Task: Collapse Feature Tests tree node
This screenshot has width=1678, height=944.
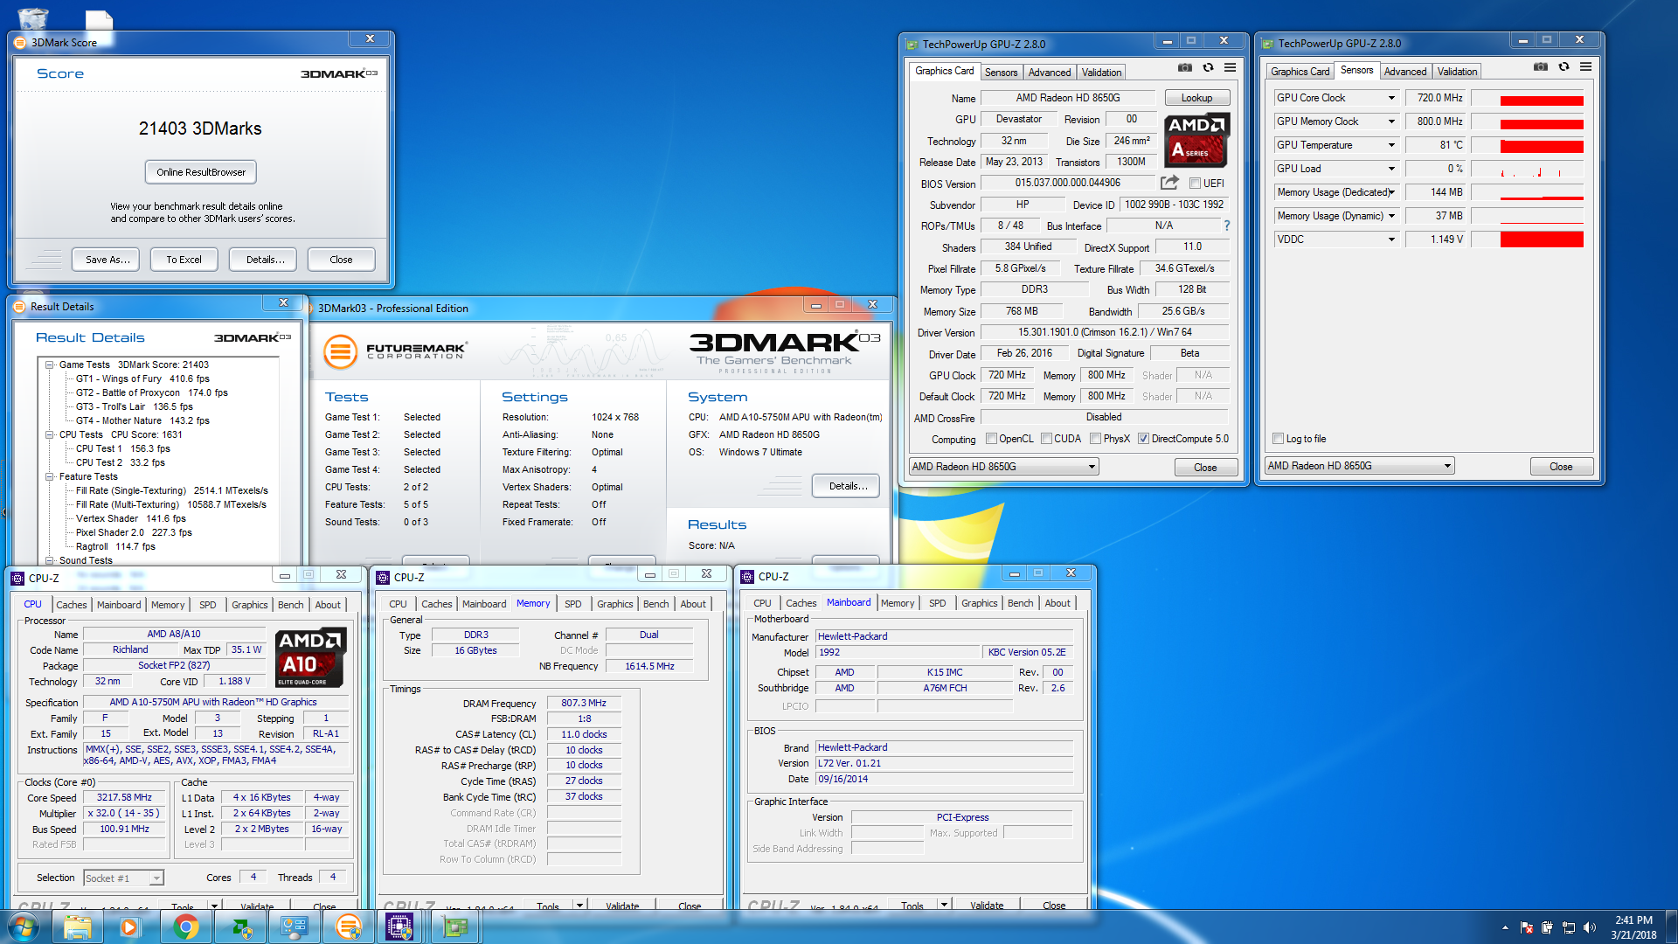Action: pyautogui.click(x=50, y=476)
